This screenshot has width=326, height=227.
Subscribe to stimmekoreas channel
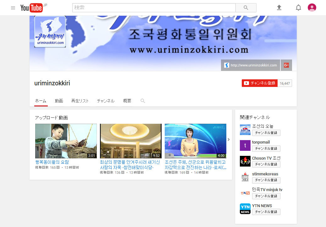[x=266, y=180]
